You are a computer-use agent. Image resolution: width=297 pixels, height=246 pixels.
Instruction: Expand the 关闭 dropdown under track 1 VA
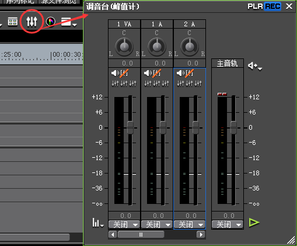point(124,224)
